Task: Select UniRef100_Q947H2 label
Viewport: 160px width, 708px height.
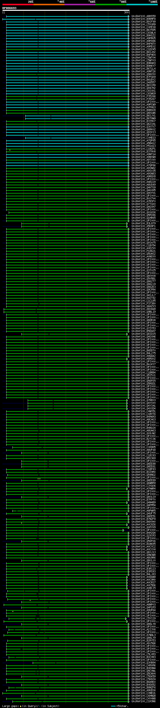Action: click(x=143, y=88)
